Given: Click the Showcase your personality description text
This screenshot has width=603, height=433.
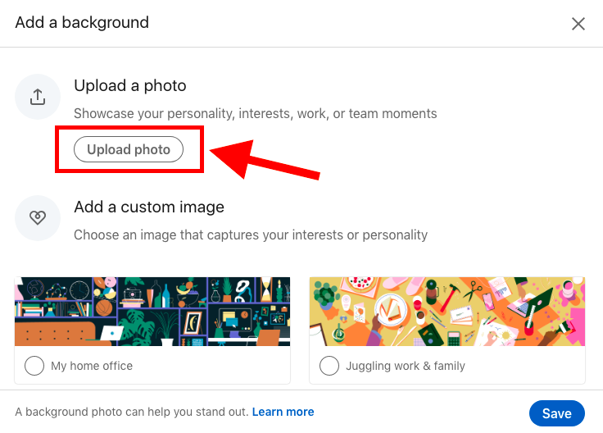Looking at the screenshot, I should (x=255, y=113).
